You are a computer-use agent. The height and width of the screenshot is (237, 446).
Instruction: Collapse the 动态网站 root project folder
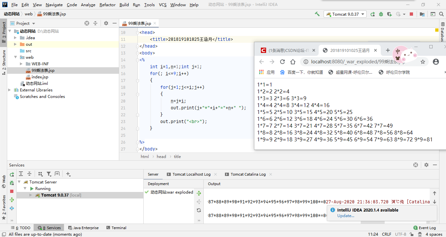(10, 31)
